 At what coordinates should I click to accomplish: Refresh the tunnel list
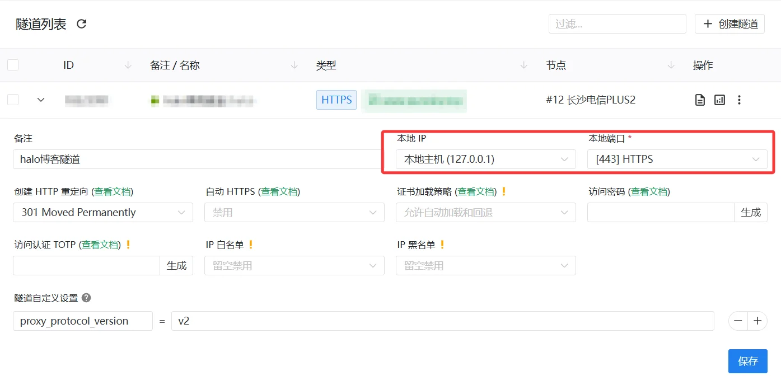coord(82,24)
